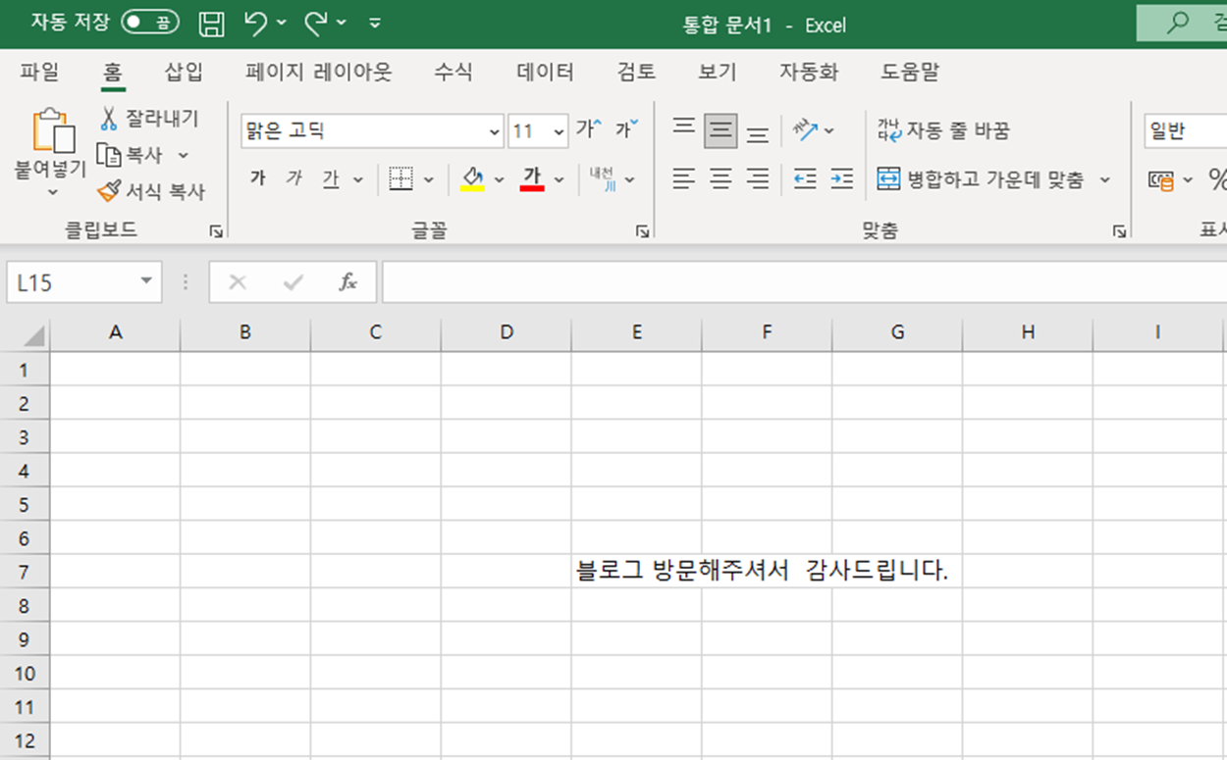Click the Center horizontally icon
This screenshot has height=760, width=1227.
[x=720, y=178]
